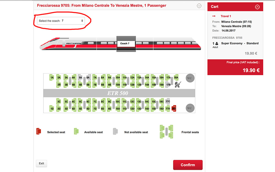This screenshot has height=172, width=275.
Task: Click the Super Economy - Standard fare text
Action: 240,43
